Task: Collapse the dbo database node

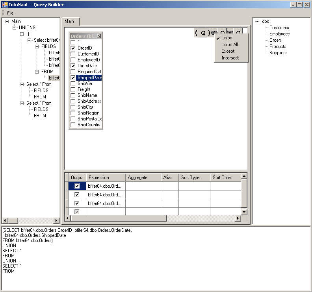Action: tap(257, 21)
